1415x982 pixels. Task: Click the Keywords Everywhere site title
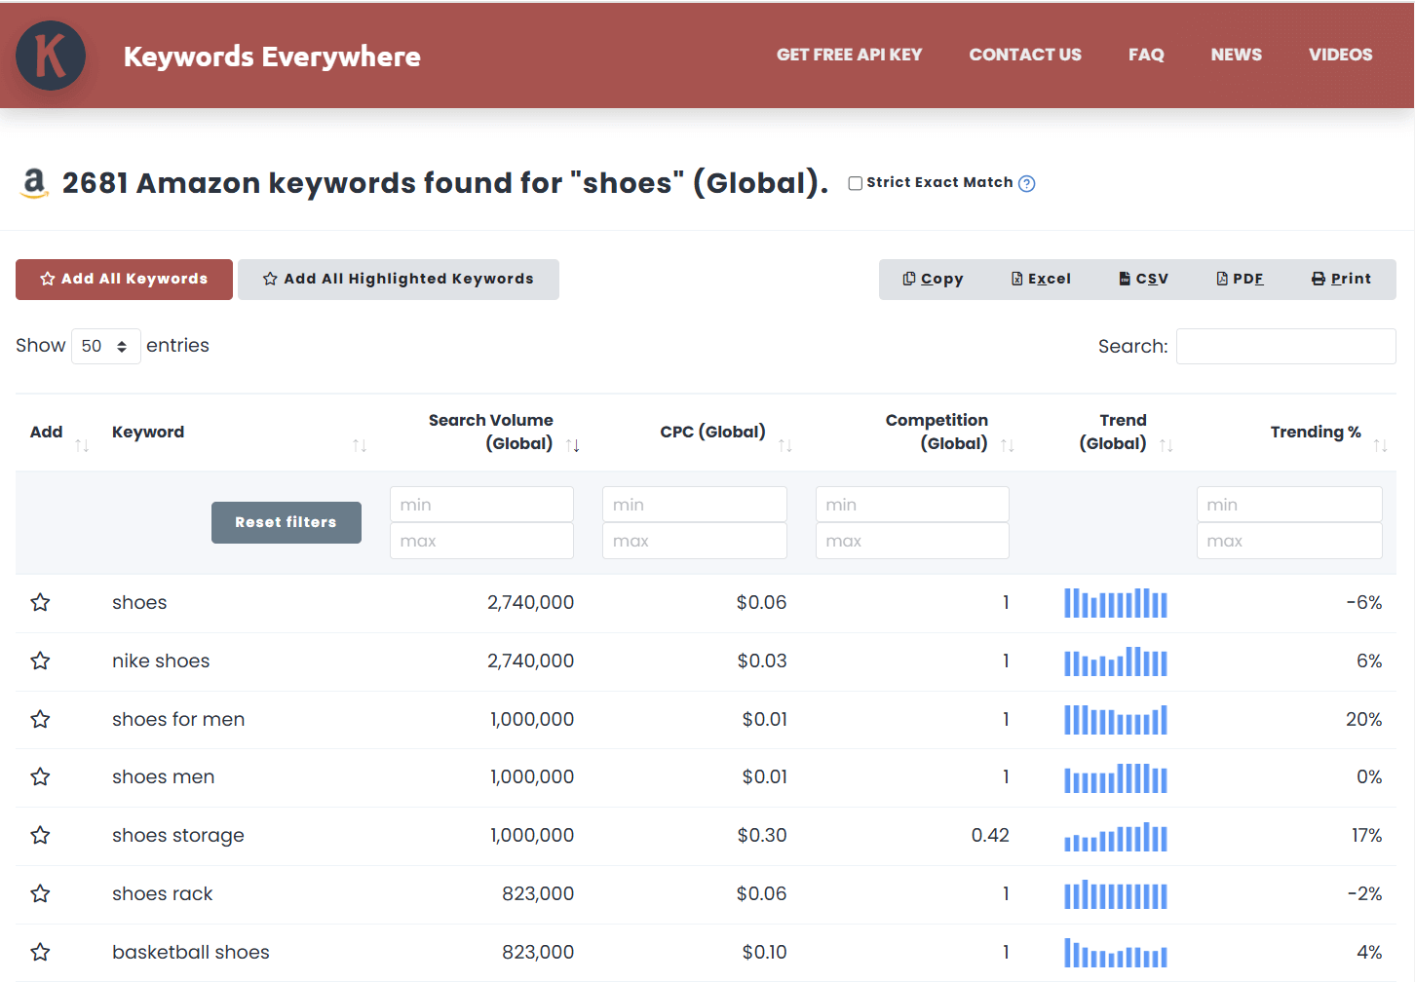point(272,57)
